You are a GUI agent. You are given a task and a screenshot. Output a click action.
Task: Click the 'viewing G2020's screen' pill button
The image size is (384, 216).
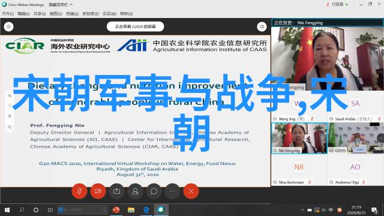click(x=136, y=26)
